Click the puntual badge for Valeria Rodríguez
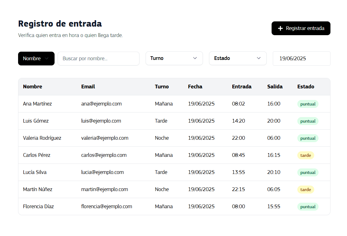Viewport: 347px width, 236px height. (x=308, y=138)
